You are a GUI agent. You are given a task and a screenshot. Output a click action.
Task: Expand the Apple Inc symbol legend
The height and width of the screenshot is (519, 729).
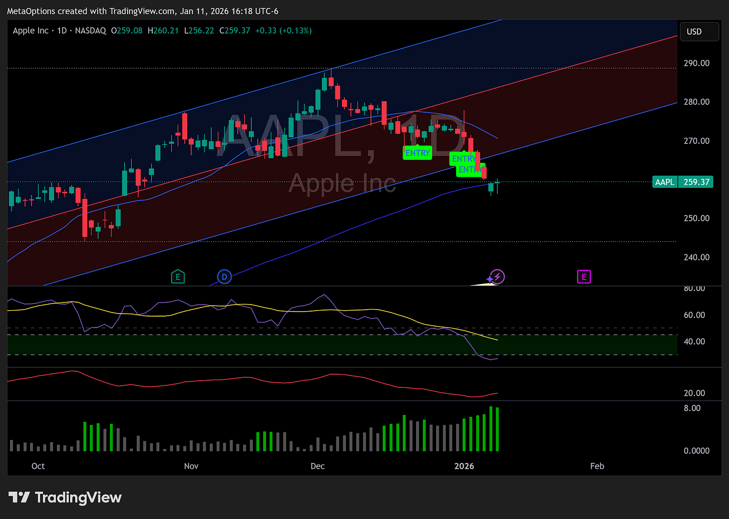point(31,31)
